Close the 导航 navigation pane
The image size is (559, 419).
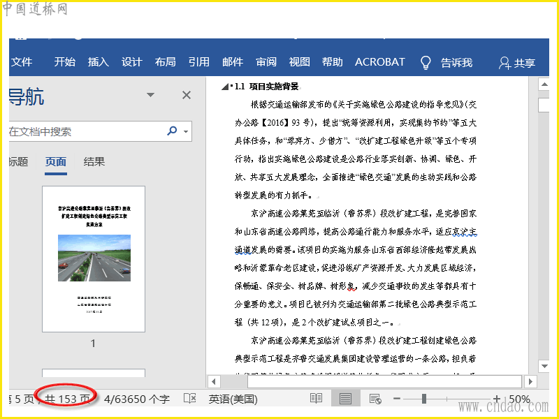186,95
